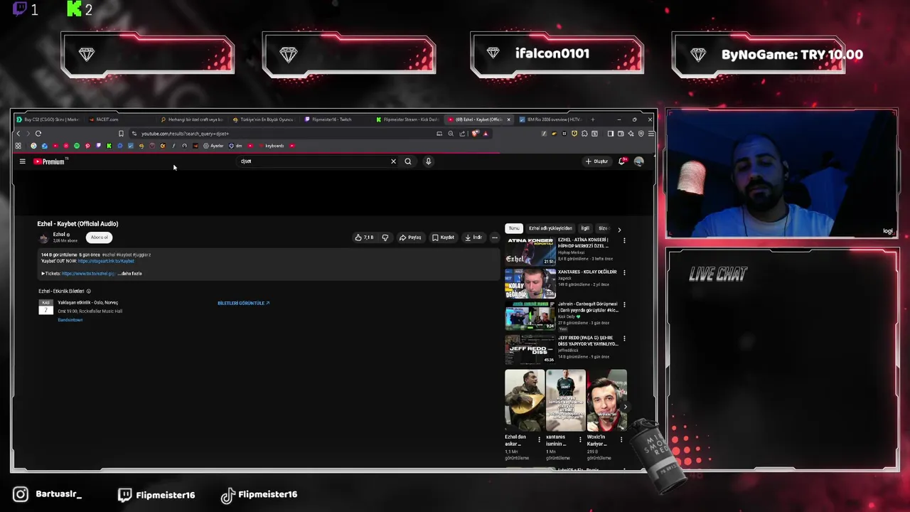Viewport: 910px width, 512px height.
Task: Open JEFF REDD DISS video thumbnail
Action: coord(530,349)
